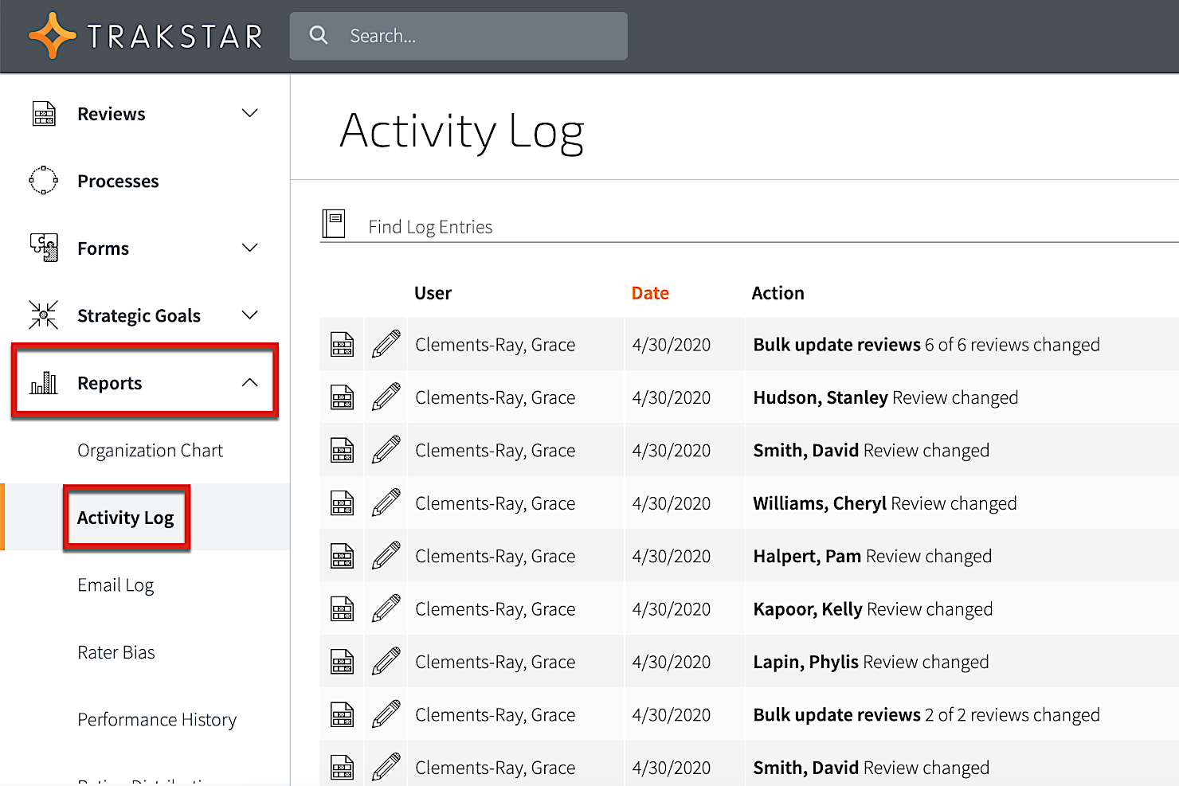Screen dimensions: 1179x786
Task: Click 'Kapoor, Kelly Review changed' action
Action: [873, 609]
